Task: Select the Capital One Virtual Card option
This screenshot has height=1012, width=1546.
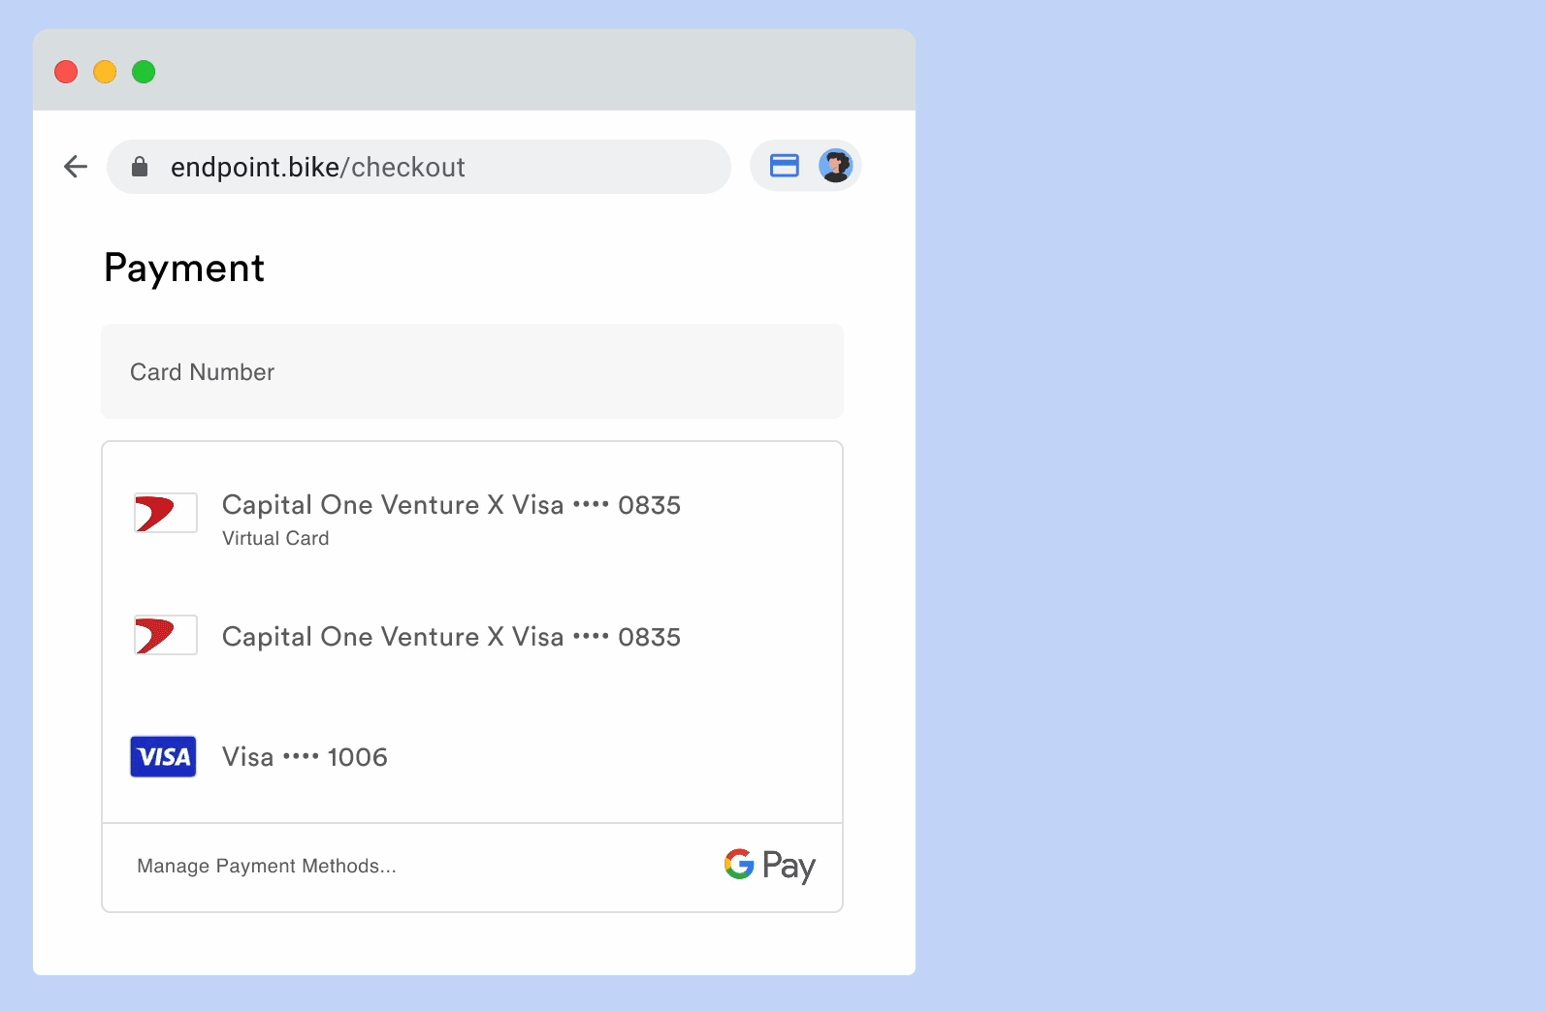Action: pos(472,519)
